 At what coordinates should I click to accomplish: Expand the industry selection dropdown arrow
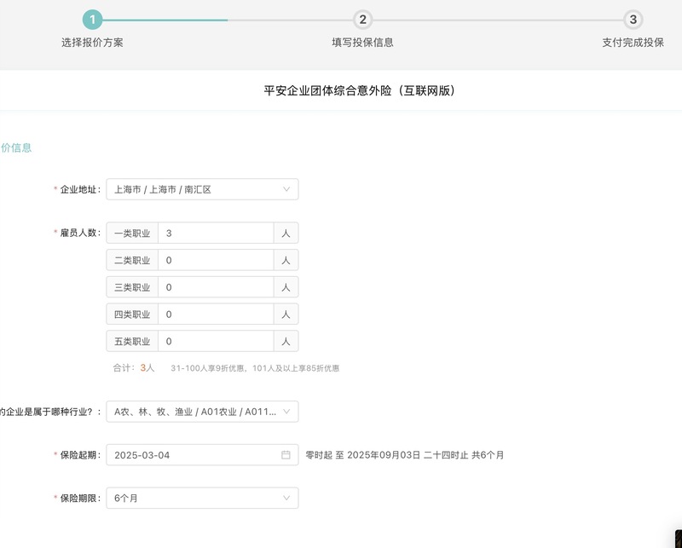pos(286,412)
